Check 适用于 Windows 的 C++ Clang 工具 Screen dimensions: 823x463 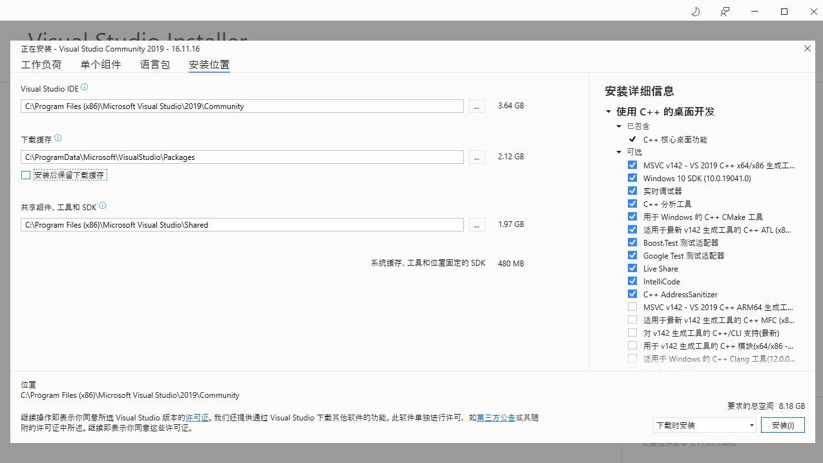coord(632,359)
